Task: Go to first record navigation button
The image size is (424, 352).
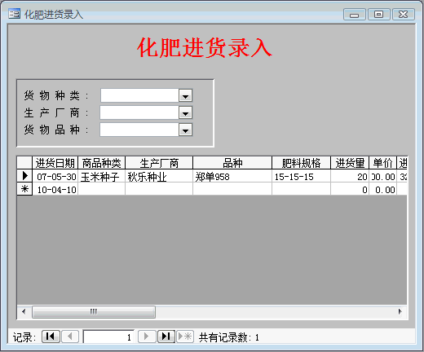Action: click(51, 337)
